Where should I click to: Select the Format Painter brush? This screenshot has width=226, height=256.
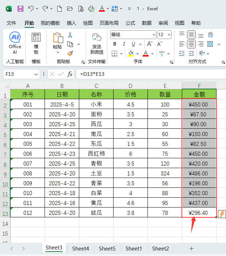click(70, 53)
